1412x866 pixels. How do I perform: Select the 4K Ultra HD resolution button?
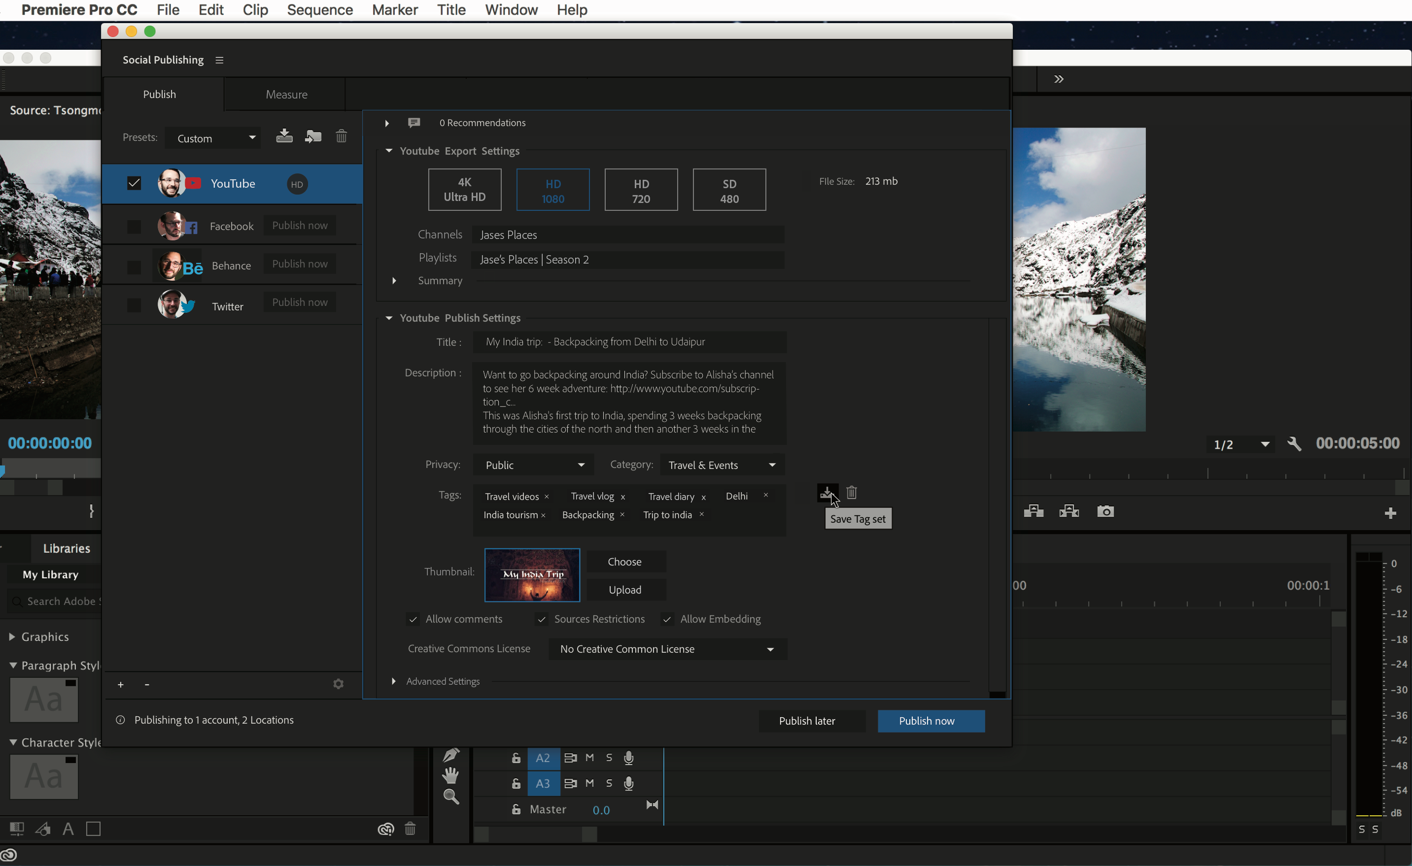[x=465, y=190]
